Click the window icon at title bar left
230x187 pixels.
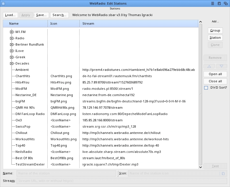[3, 3]
